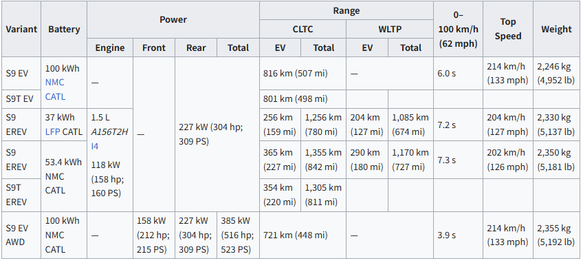The image size is (583, 263).
Task: Follow the blue CATL link
Action: [x=55, y=97]
